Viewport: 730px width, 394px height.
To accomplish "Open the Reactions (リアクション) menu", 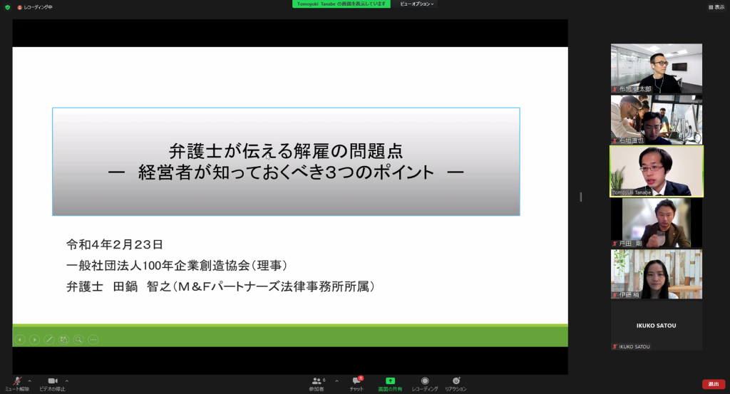I will point(456,382).
